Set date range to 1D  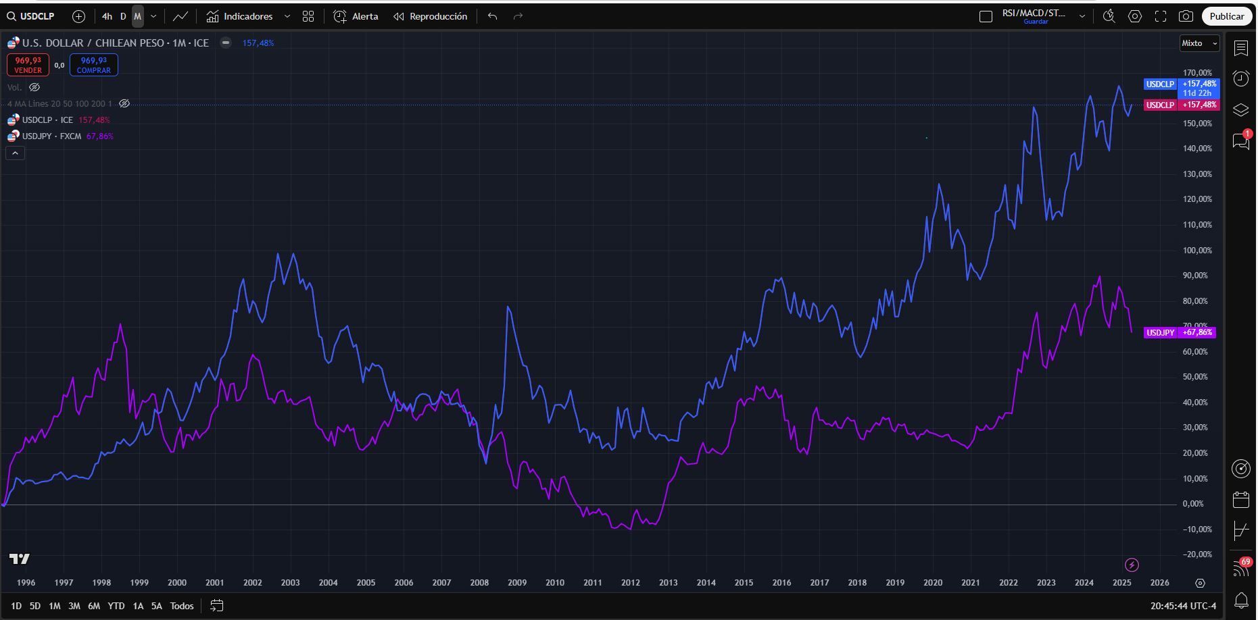coord(16,606)
